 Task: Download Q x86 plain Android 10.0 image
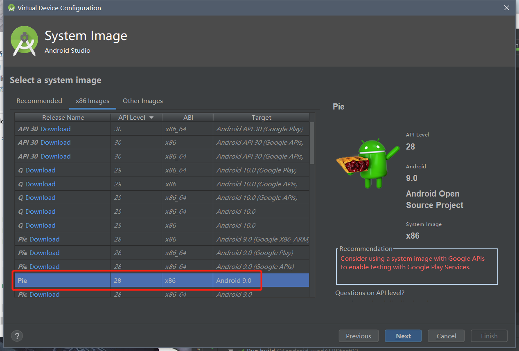click(x=41, y=225)
